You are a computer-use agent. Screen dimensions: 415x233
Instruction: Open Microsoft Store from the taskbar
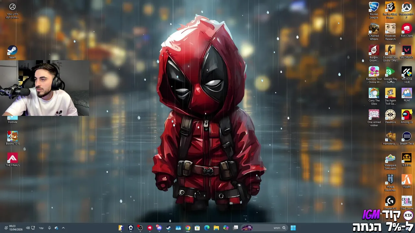pos(197,228)
